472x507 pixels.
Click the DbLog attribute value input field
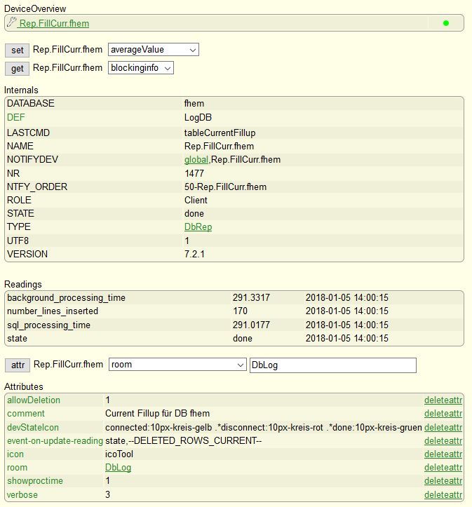pyautogui.click(x=333, y=365)
